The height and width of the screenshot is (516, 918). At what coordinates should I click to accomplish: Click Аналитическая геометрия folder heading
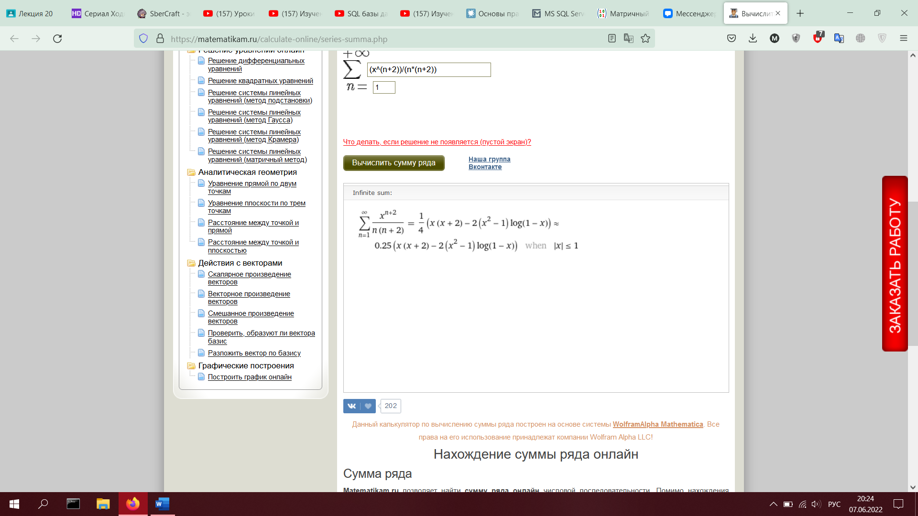(247, 172)
